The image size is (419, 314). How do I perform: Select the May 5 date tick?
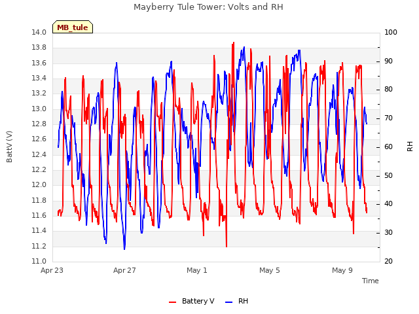coord(270,270)
